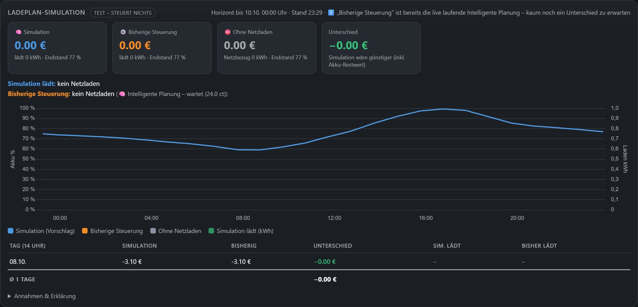638x307 pixels.
Task: Click the BISHER LÄDT column header
Action: (539, 246)
